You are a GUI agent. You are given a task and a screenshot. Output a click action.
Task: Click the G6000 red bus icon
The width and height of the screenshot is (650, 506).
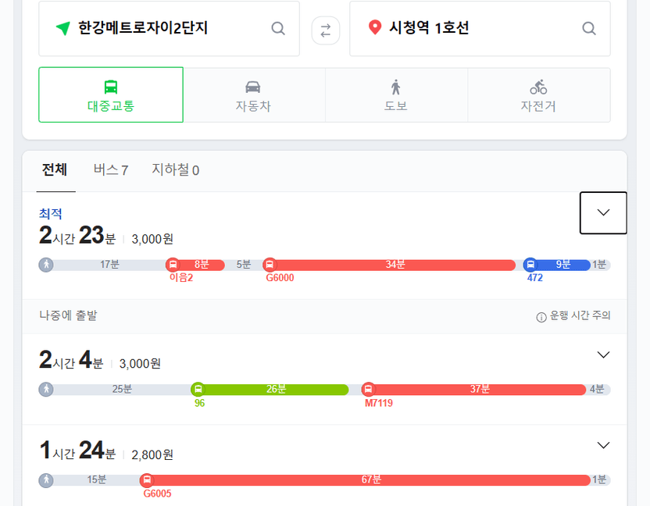coord(270,265)
